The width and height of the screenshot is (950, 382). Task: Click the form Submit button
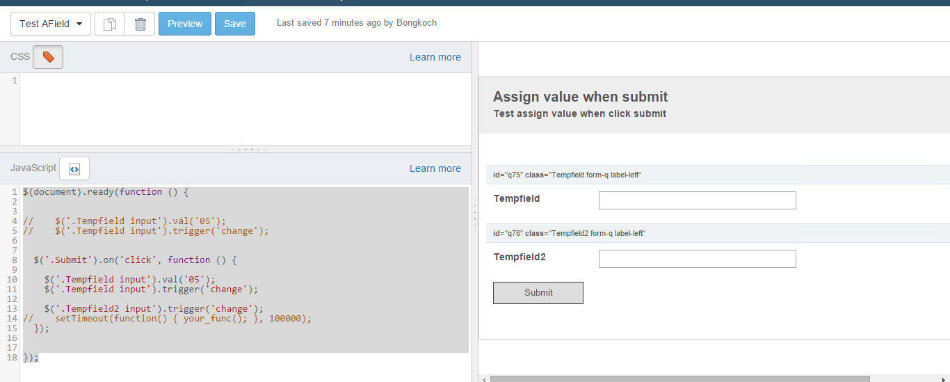click(x=538, y=293)
